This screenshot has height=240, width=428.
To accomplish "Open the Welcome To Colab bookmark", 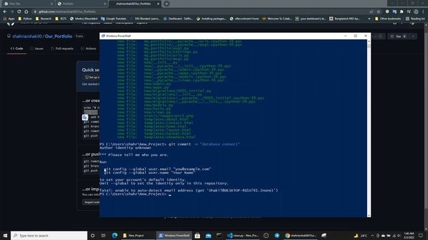I will 277,19.
